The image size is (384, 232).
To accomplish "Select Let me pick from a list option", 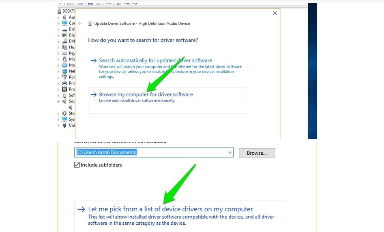I will tap(170, 209).
